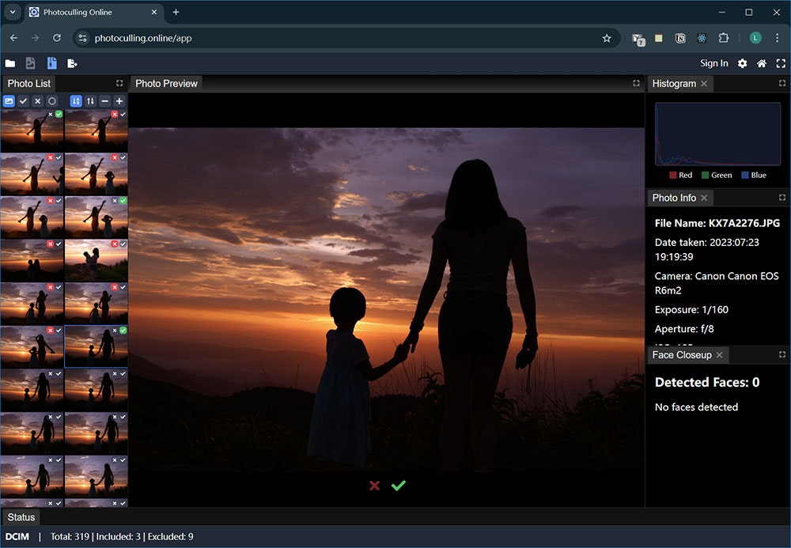The width and height of the screenshot is (791, 548).
Task: Reload the photoculling.online page
Action: click(x=57, y=38)
